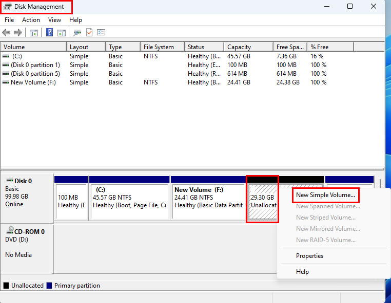Viewport: 391px width, 303px height.
Task: Open the File menu
Action: (9, 20)
